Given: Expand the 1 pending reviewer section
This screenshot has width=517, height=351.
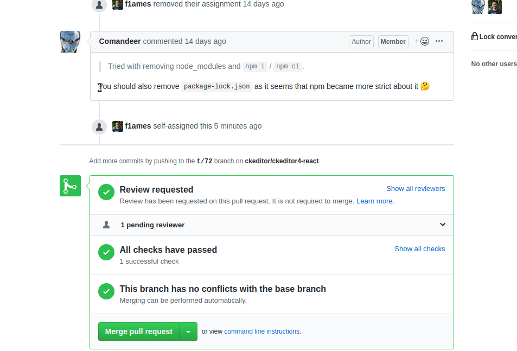Looking at the screenshot, I should pos(442,225).
